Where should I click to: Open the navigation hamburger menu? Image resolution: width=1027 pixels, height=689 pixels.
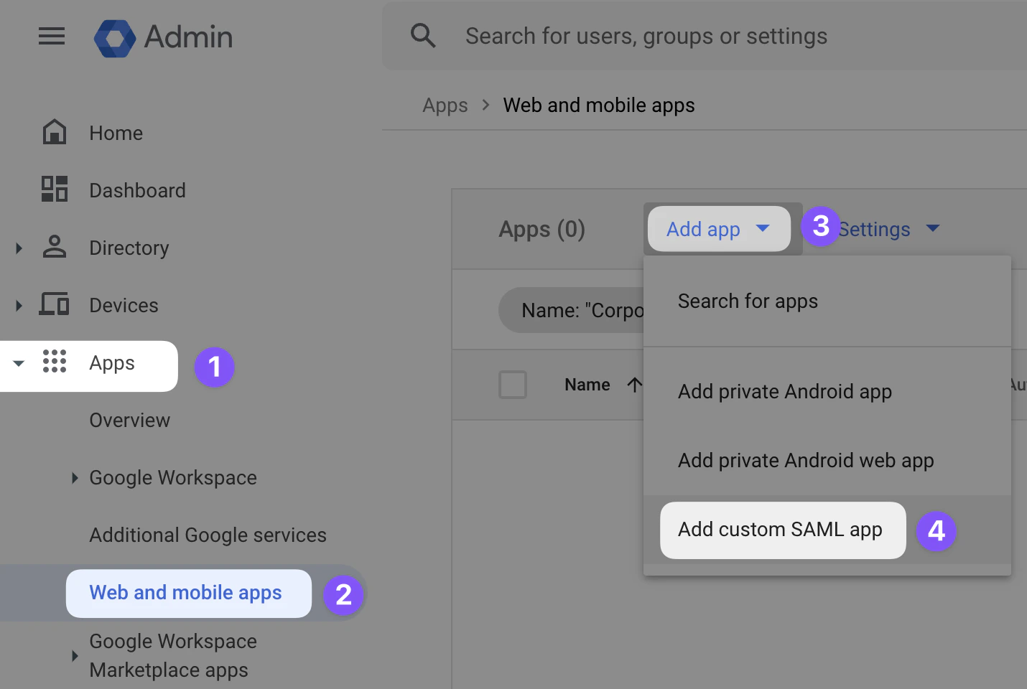(51, 36)
